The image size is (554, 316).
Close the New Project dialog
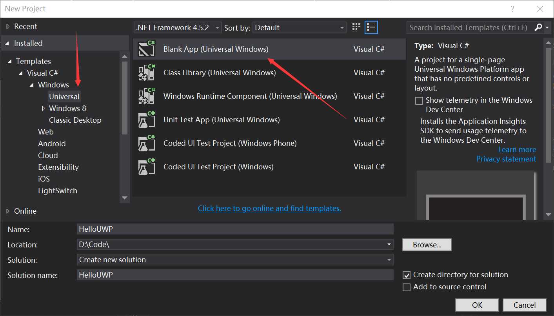[x=540, y=9]
